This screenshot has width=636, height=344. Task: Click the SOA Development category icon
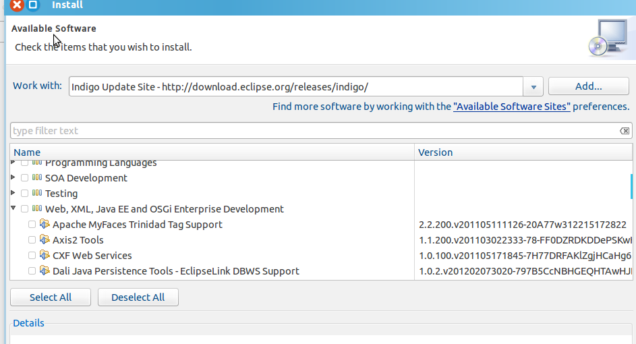pyautogui.click(x=37, y=178)
